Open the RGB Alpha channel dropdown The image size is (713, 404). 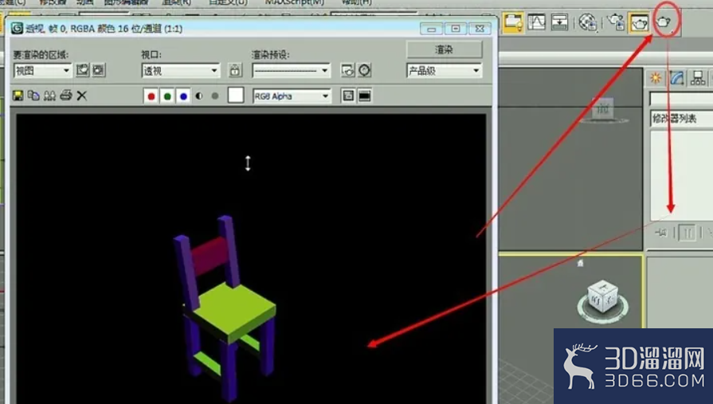(292, 96)
